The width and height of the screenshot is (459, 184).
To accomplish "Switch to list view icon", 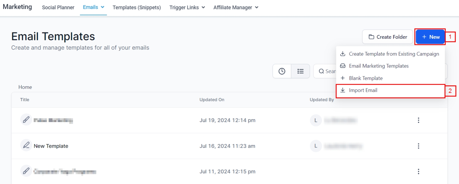I will (x=300, y=71).
